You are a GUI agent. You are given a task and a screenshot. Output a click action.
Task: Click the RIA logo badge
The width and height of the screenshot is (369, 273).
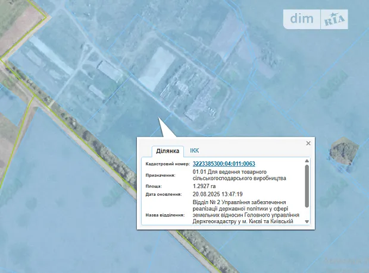click(x=334, y=20)
